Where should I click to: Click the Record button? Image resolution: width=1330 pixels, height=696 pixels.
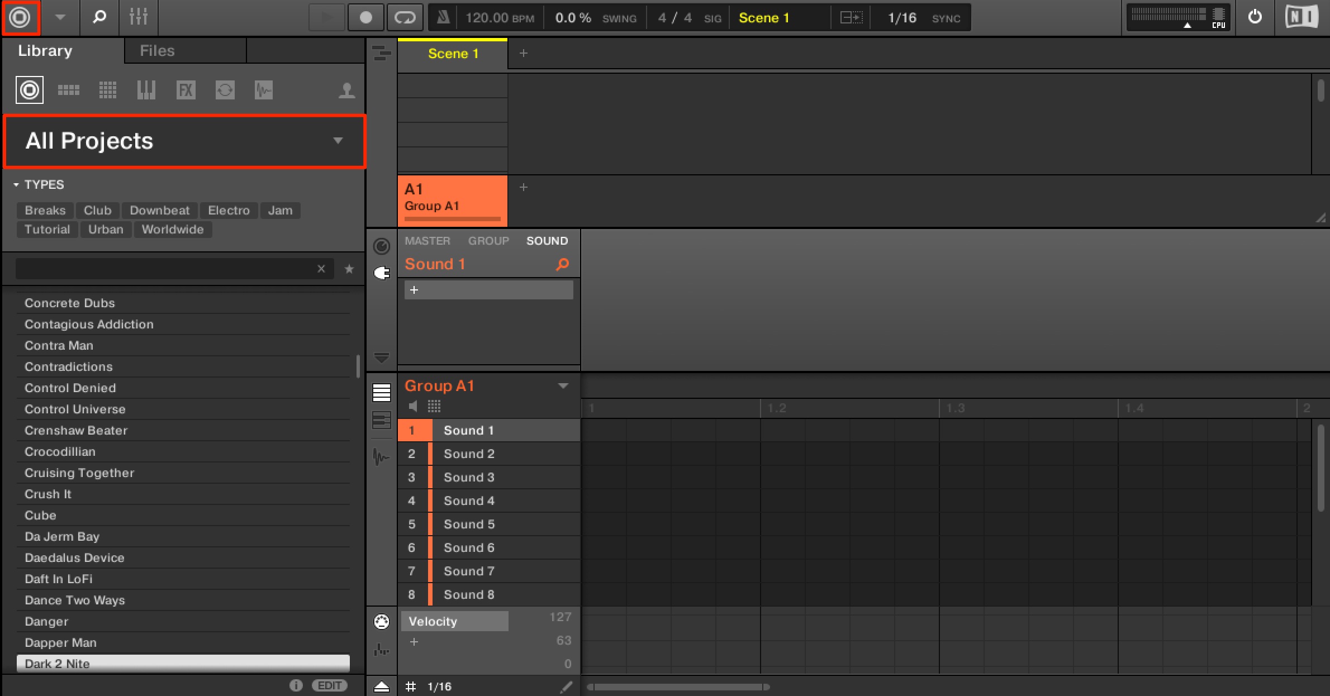[x=365, y=18]
